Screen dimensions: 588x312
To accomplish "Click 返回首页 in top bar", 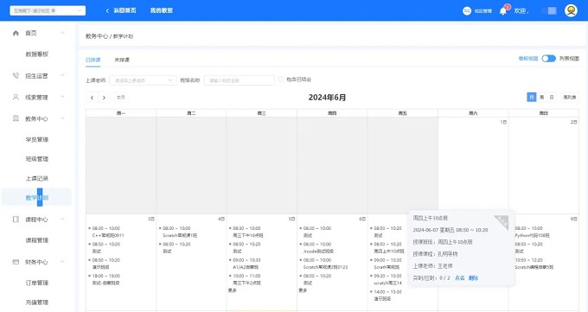I will (125, 10).
